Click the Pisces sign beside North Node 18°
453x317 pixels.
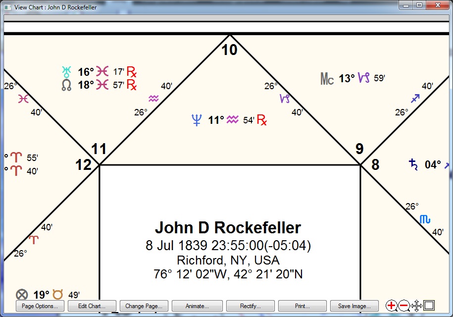pos(102,85)
